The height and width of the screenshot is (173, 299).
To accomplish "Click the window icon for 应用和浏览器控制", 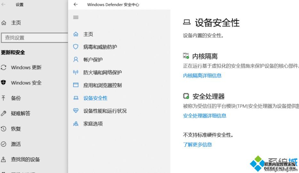I will pos(76,85).
